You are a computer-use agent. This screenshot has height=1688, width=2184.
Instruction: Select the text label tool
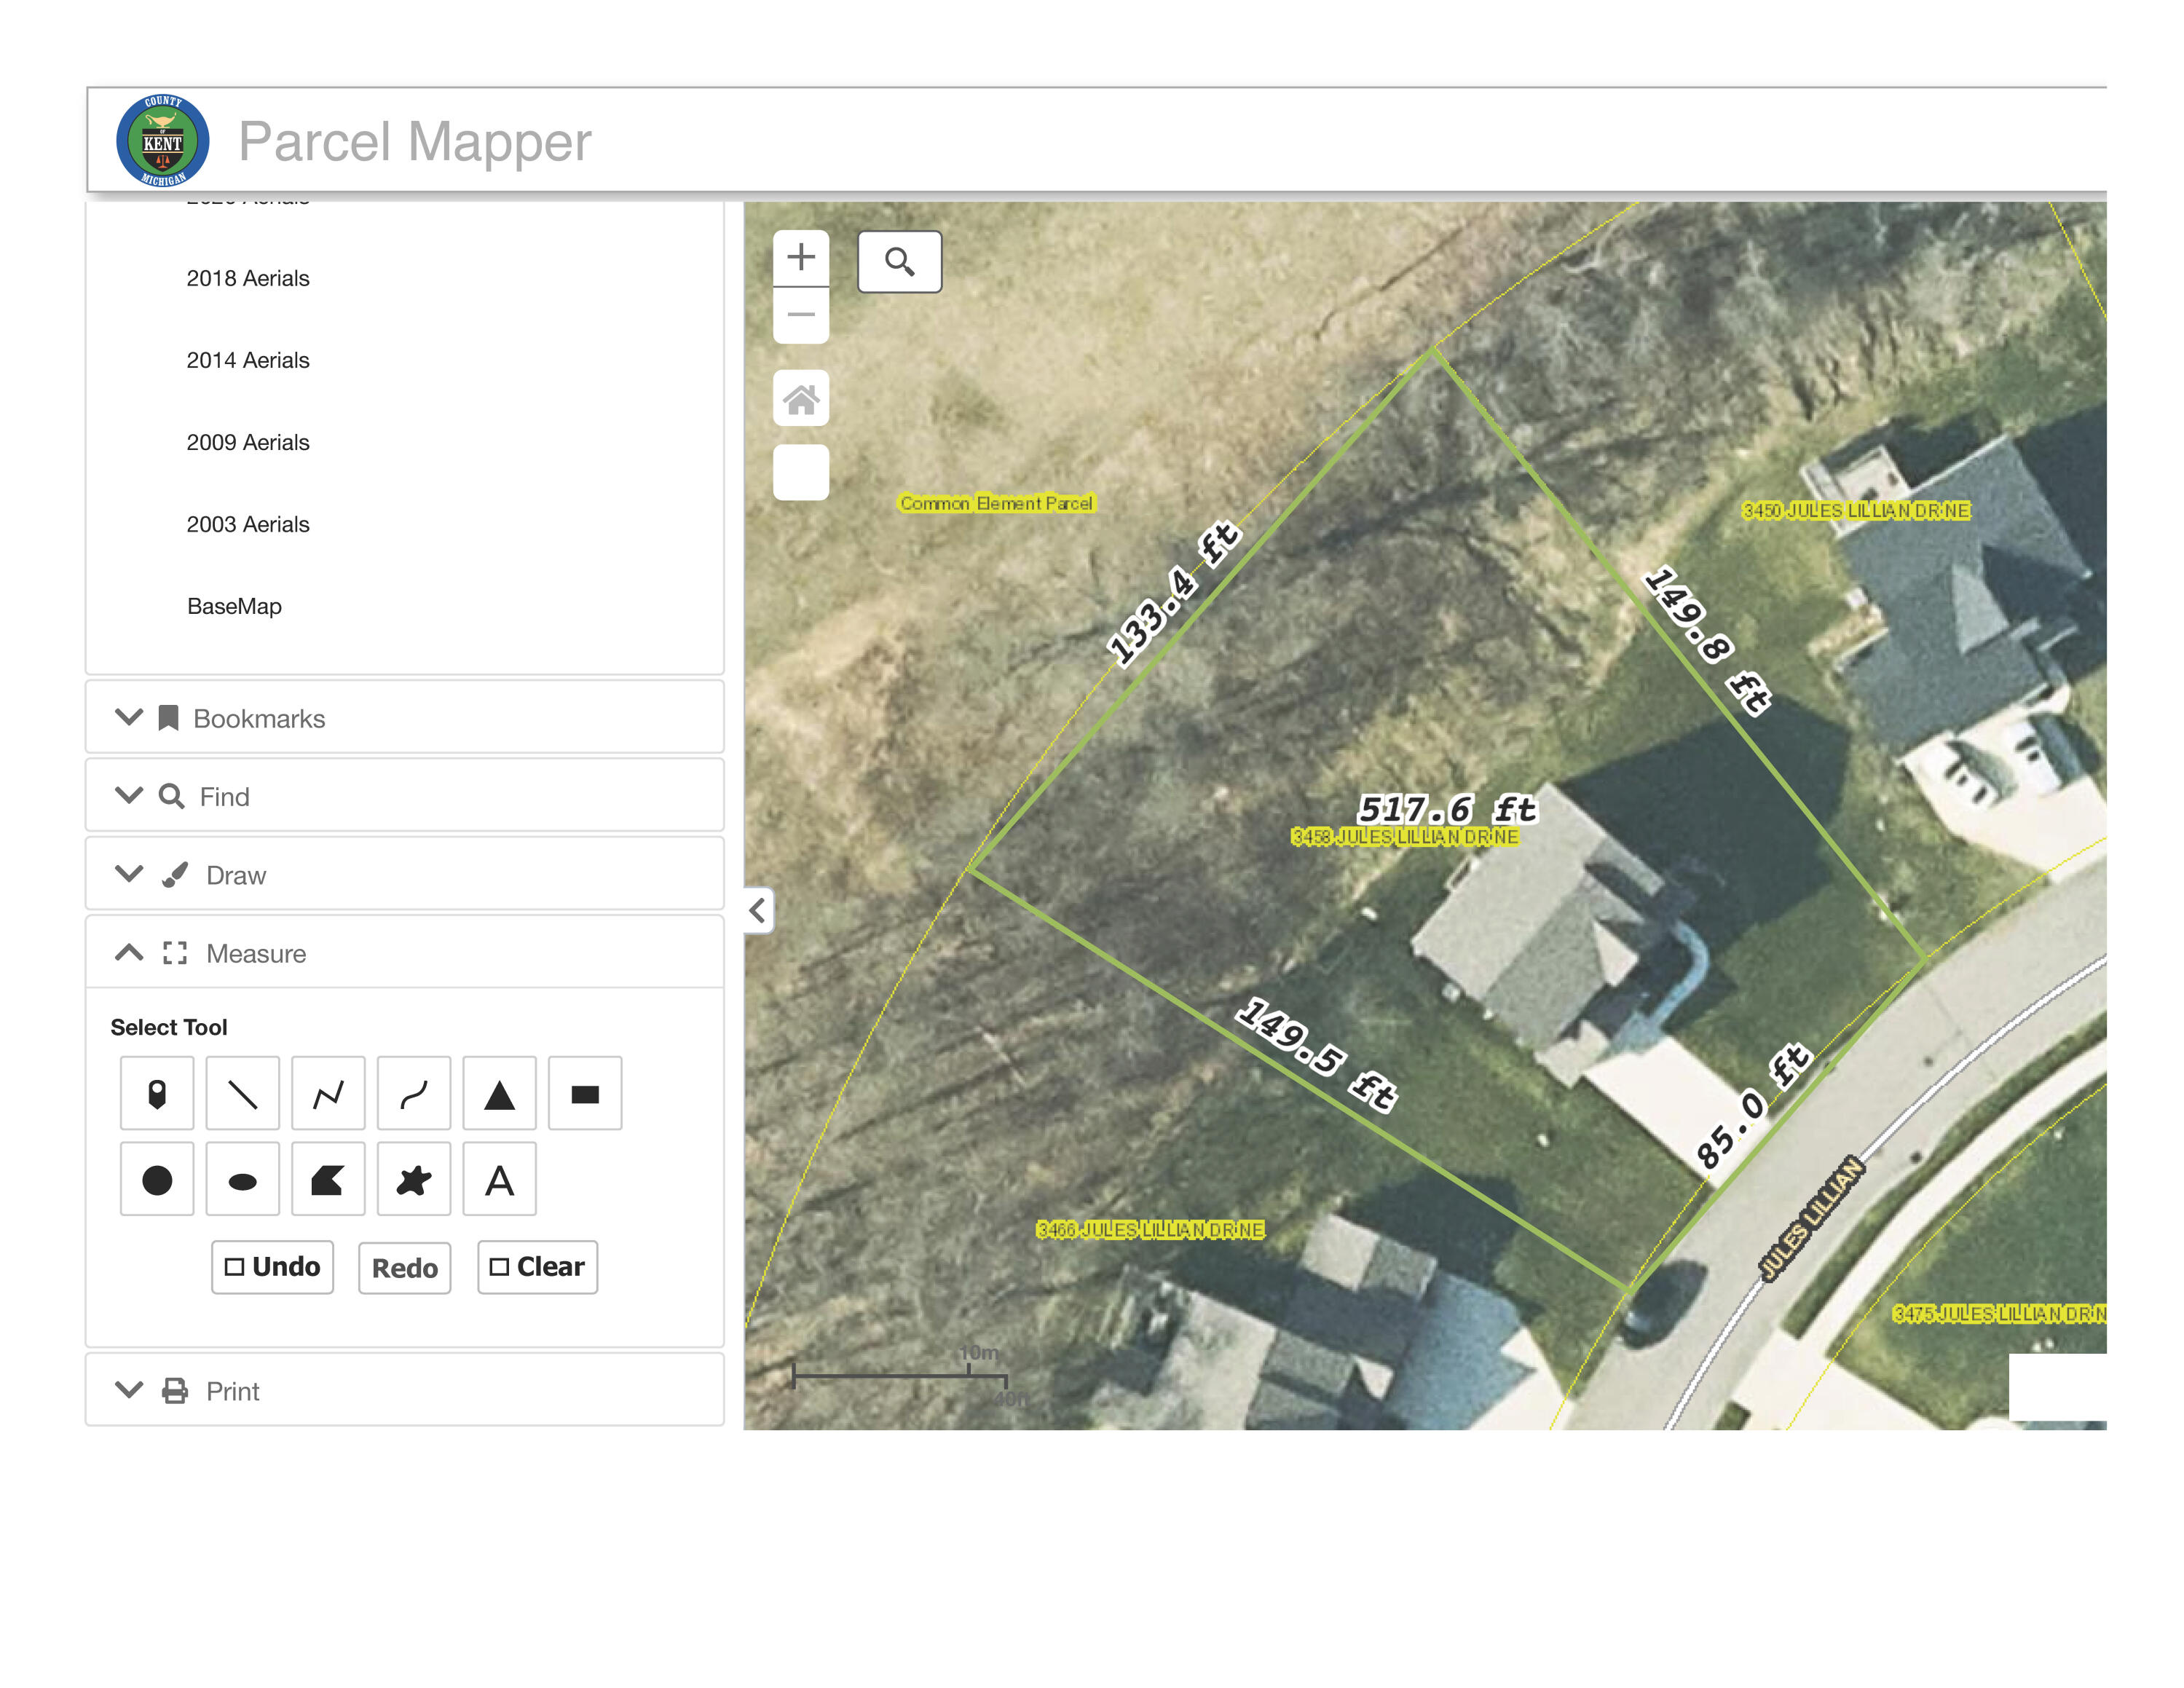499,1179
